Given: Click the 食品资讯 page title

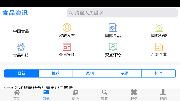Looking at the screenshot, I should [15, 13].
